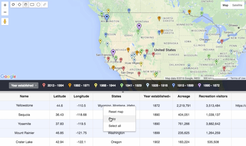Image resolution: width=246 pixels, height=146 pixels.
Task: Sort by the Latitude column header
Action: [x=60, y=96]
